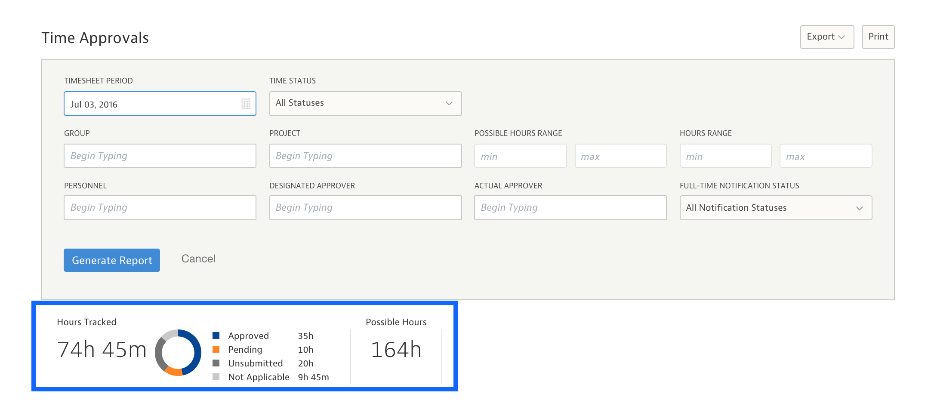The width and height of the screenshot is (931, 400).
Task: Click the Personnel input field
Action: [x=160, y=208]
